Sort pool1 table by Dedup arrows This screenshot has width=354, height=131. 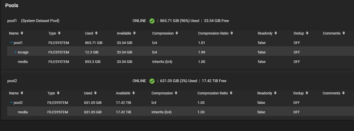[307, 33]
